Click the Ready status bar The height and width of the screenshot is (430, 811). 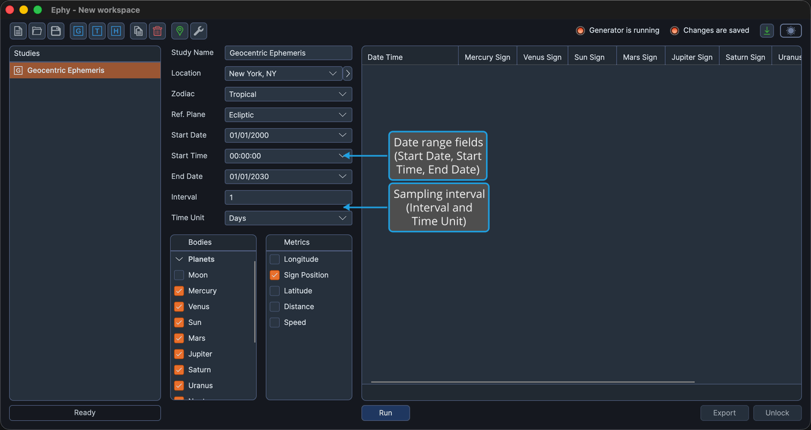tap(85, 413)
